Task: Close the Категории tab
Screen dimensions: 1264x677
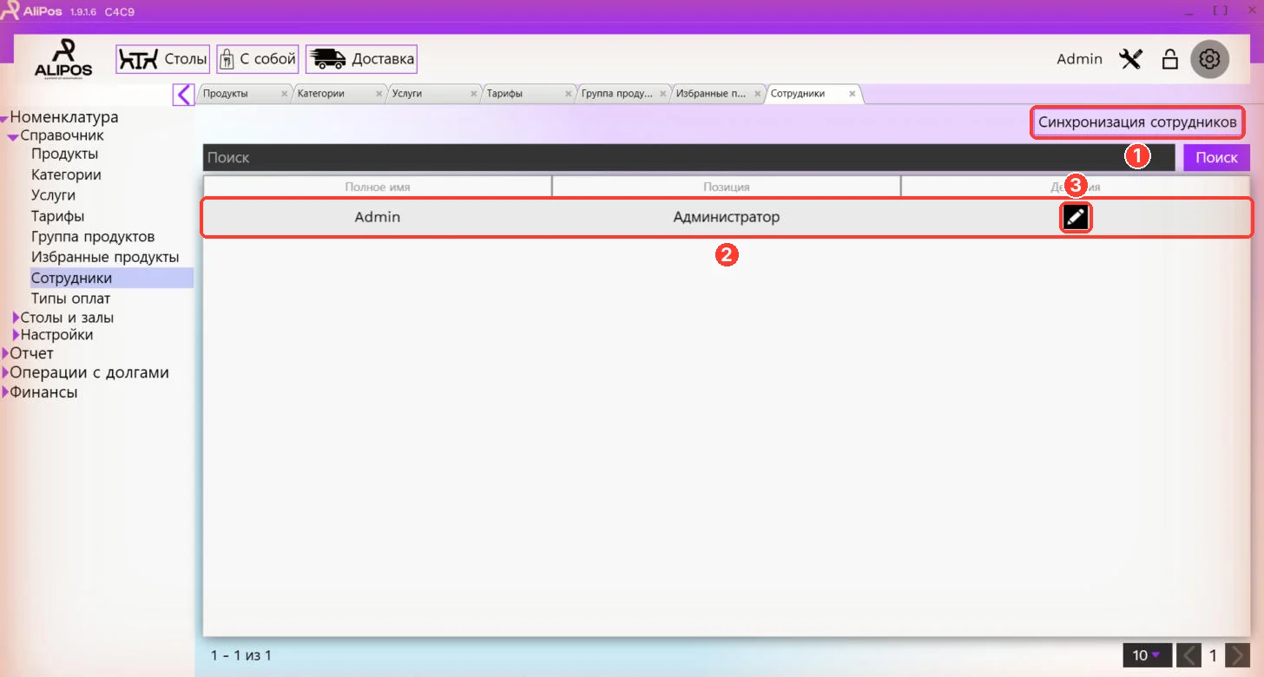Action: [379, 94]
